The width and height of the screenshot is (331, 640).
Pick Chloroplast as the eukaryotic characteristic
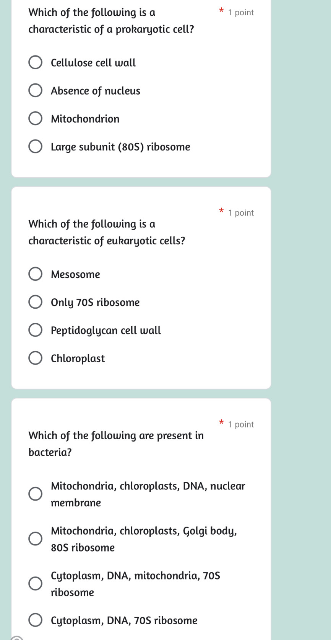coord(35,357)
